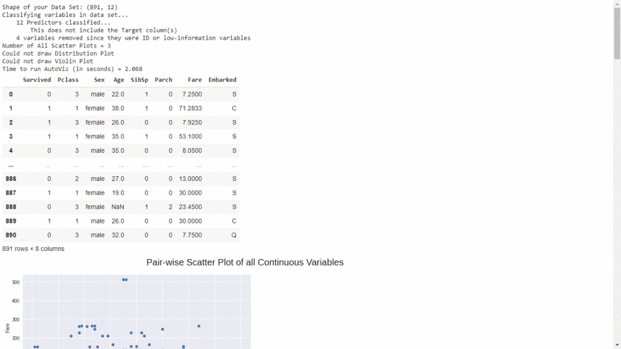Select the outlier points near Fare 500
Screen dimensions: 621x349
(124, 280)
